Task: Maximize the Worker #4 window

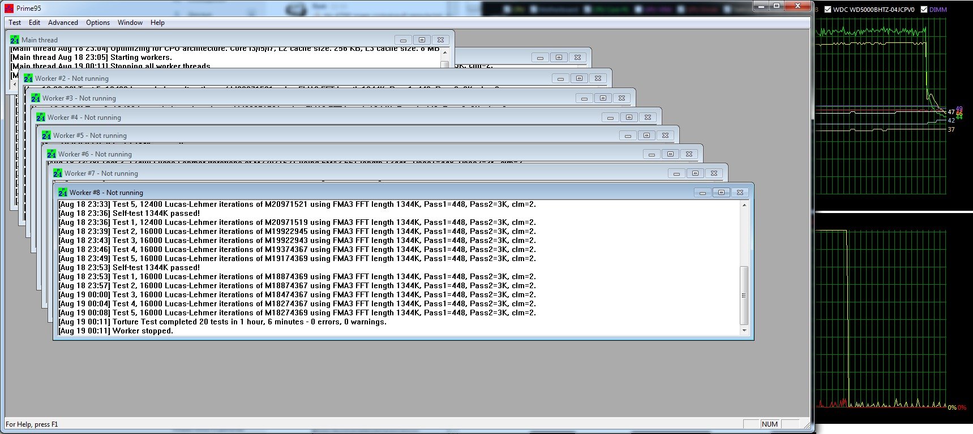Action: [629, 118]
